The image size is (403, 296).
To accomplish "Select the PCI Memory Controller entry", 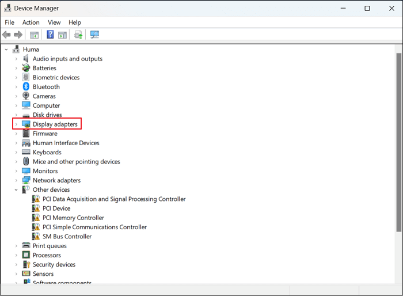I will tap(73, 218).
